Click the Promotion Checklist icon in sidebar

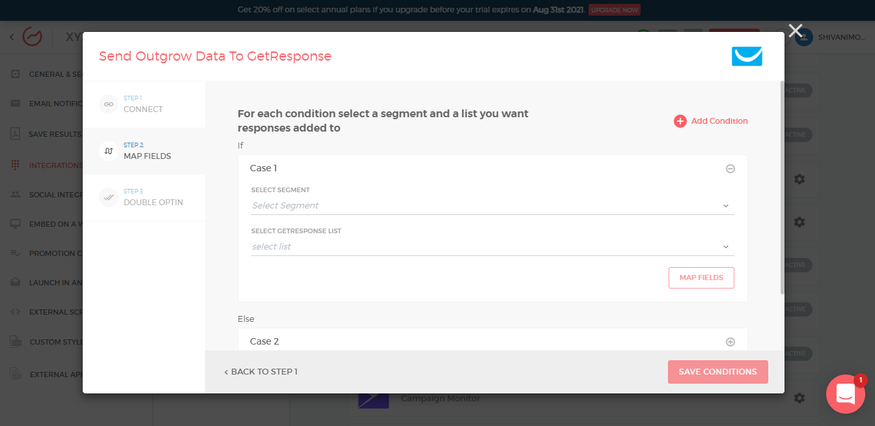[x=16, y=253]
